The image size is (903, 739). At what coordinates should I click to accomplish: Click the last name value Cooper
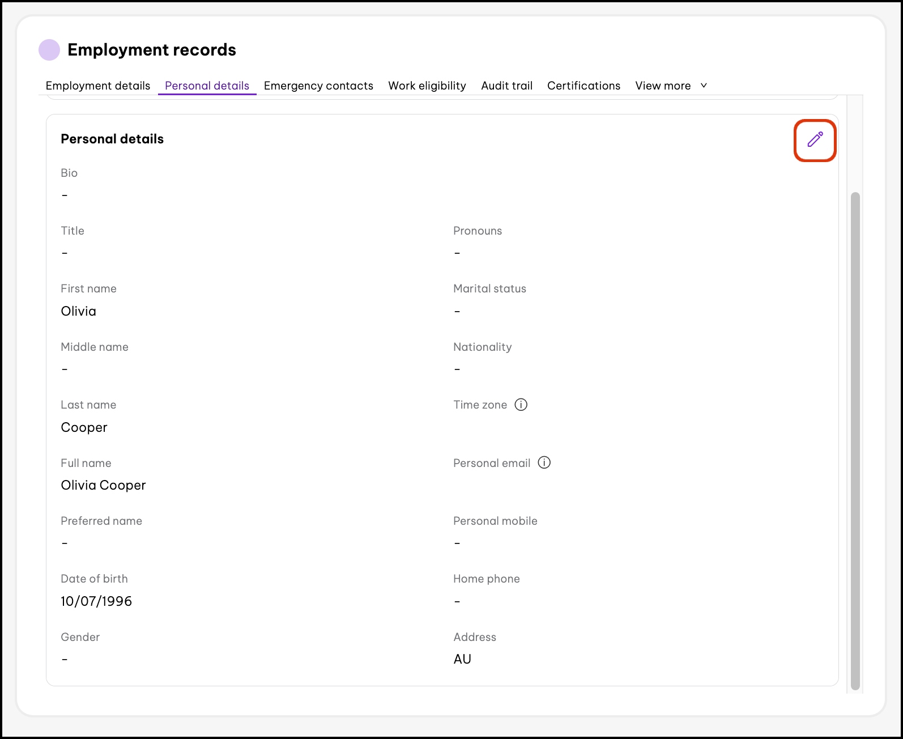[84, 427]
